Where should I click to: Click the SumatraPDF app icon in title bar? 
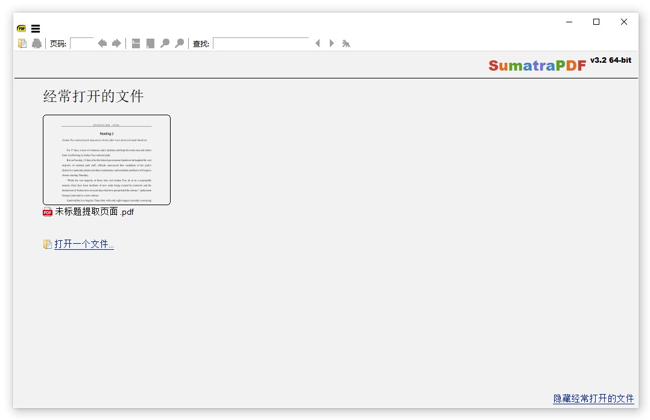tap(22, 28)
